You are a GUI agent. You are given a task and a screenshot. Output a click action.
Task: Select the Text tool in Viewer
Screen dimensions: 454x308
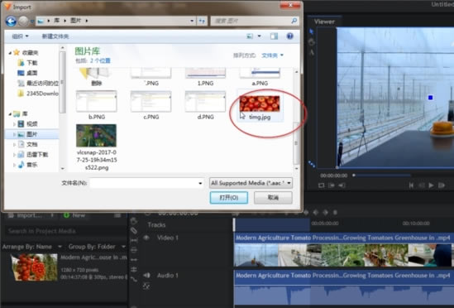point(312,52)
